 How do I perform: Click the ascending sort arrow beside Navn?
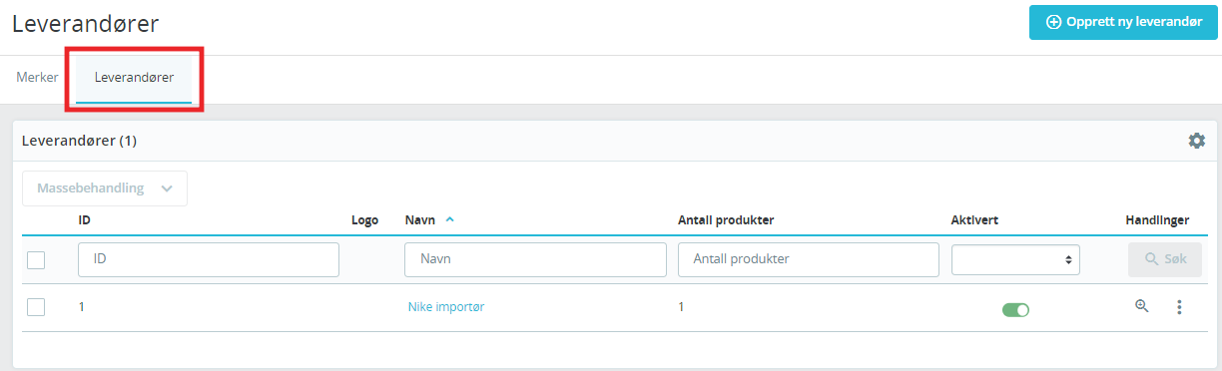(449, 219)
